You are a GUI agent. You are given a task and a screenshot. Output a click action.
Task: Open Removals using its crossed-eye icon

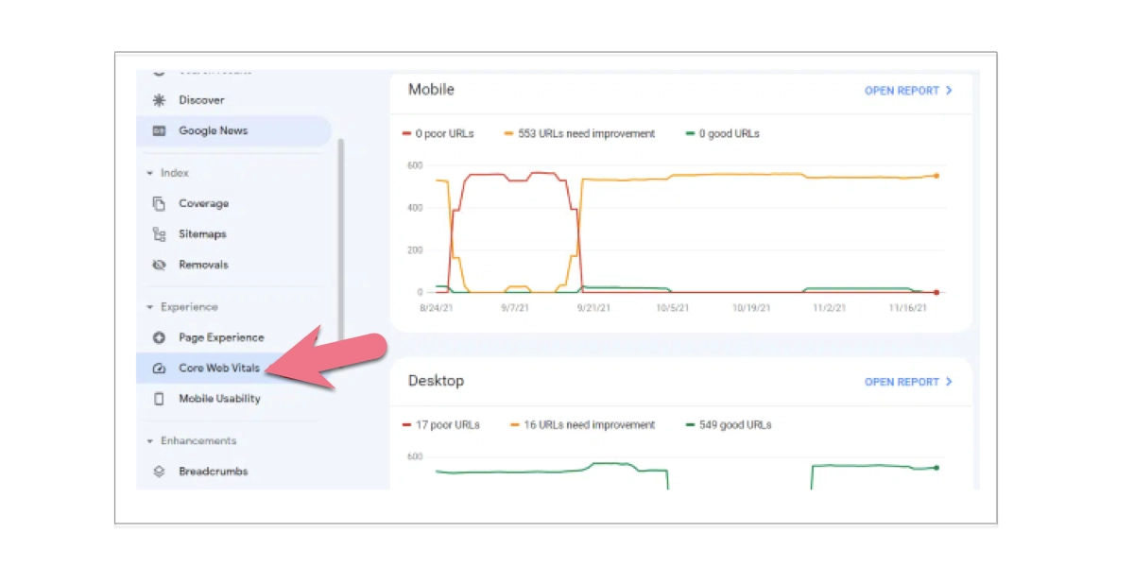click(159, 265)
